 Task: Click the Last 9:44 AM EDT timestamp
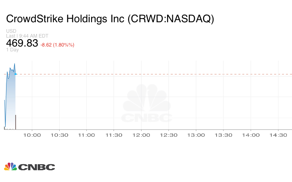(28, 36)
